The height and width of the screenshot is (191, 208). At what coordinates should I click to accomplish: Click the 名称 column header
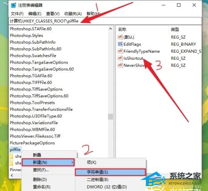[x=122, y=29]
